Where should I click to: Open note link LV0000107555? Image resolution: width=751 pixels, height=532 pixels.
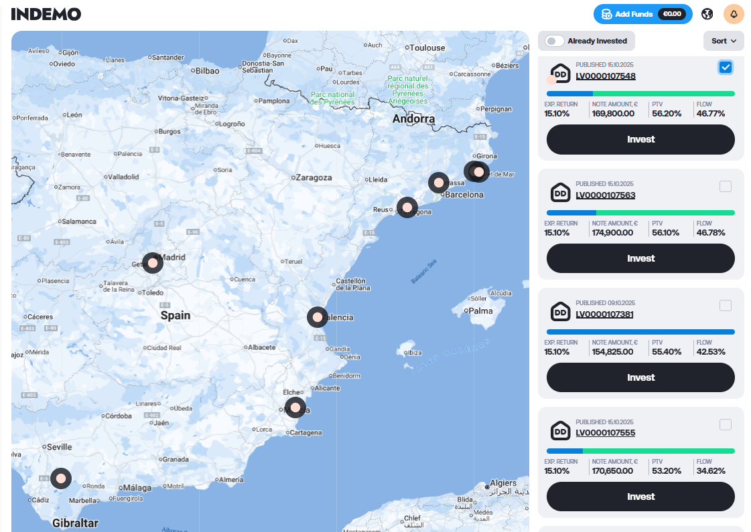tap(605, 433)
